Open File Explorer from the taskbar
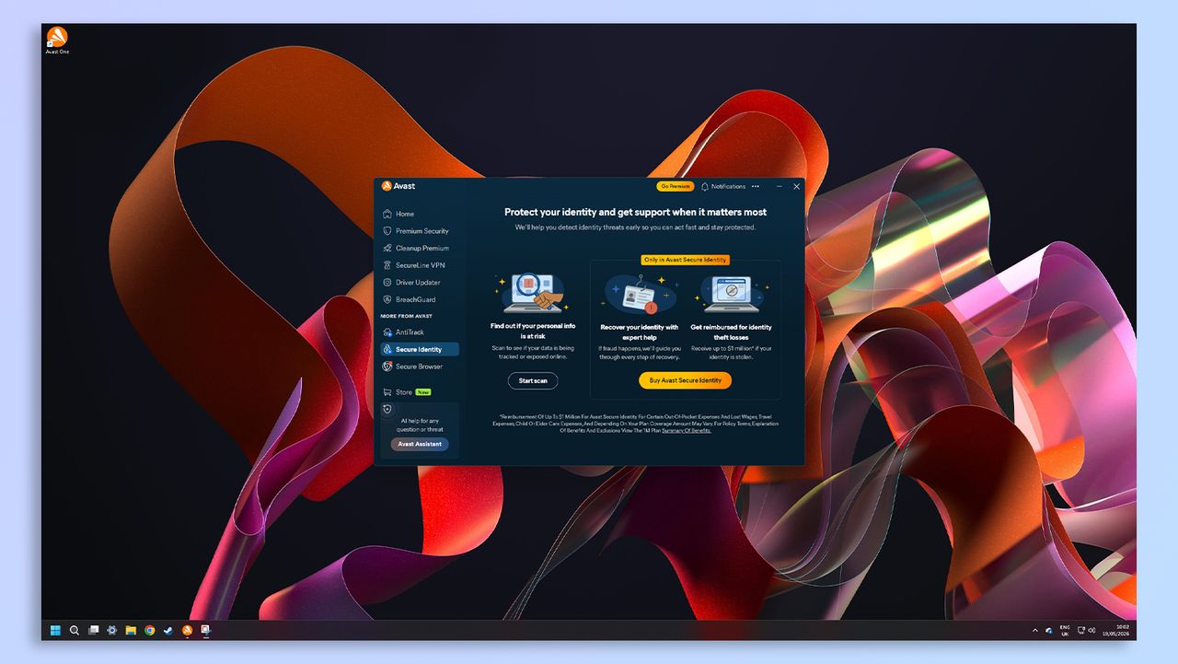 click(131, 631)
